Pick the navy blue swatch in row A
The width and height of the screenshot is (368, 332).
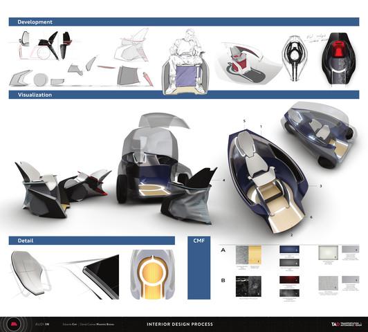pyautogui.click(x=289, y=249)
